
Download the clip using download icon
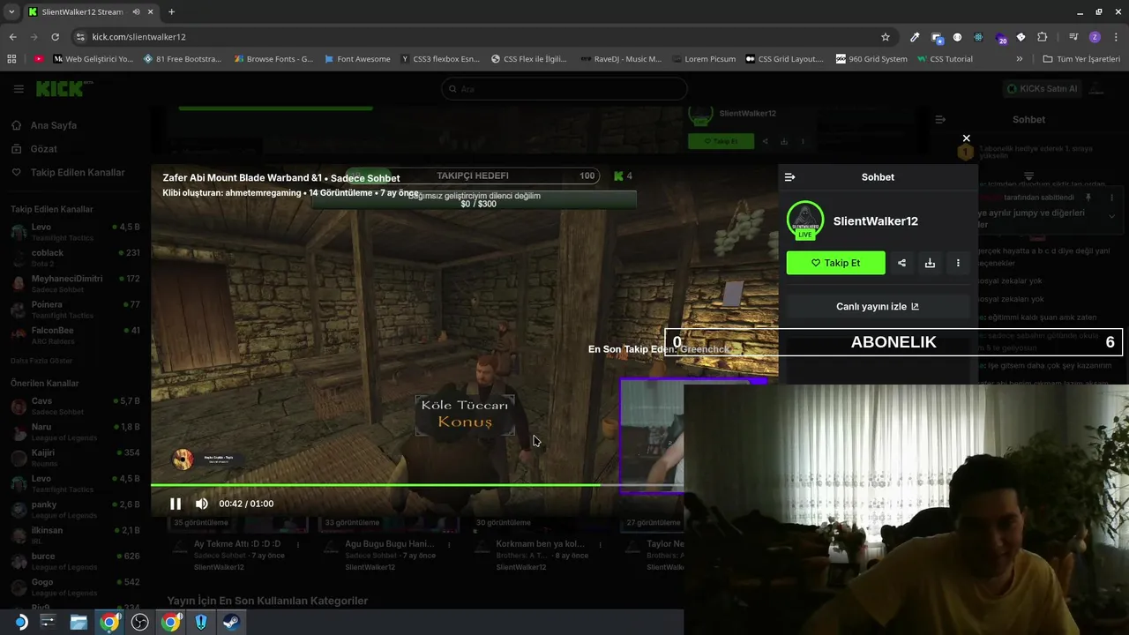tap(930, 263)
